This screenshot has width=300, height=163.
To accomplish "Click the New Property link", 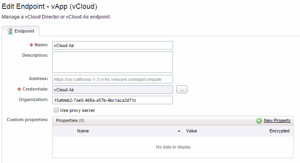I will click(277, 121).
